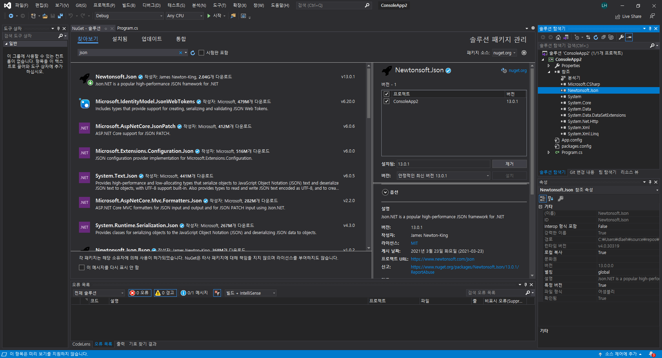
Task: Switch views icon in Solution Explorer toolbar
Action: tap(566, 37)
